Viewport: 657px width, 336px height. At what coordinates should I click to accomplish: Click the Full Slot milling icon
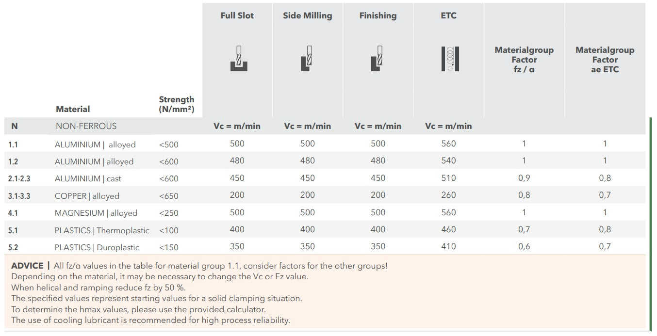click(238, 59)
